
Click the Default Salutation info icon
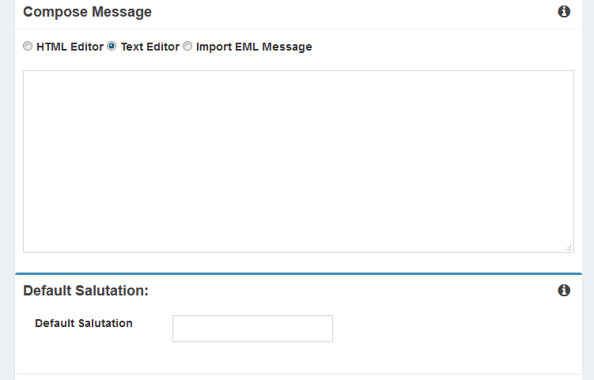[x=564, y=291]
